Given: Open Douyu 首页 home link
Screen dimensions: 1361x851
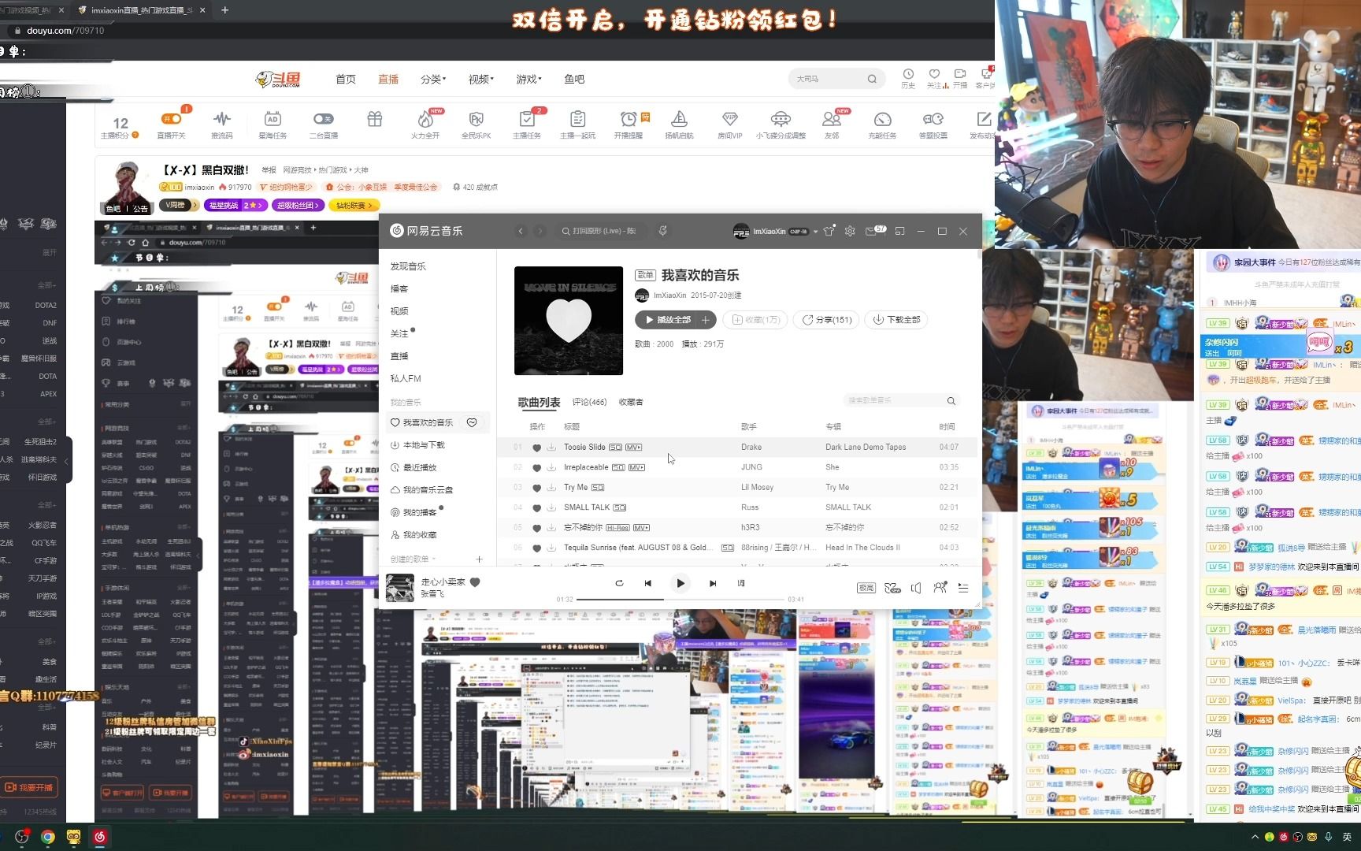Looking at the screenshot, I should [x=346, y=79].
